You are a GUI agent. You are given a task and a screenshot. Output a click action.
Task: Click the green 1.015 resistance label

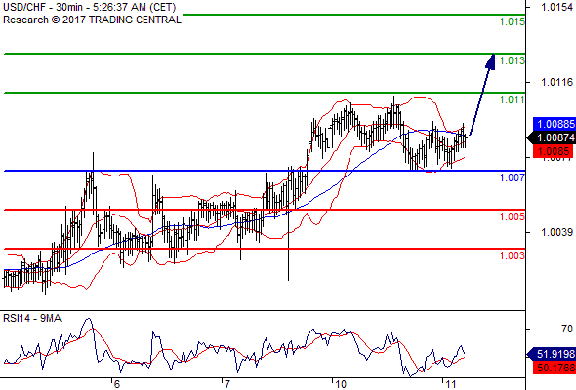point(513,21)
